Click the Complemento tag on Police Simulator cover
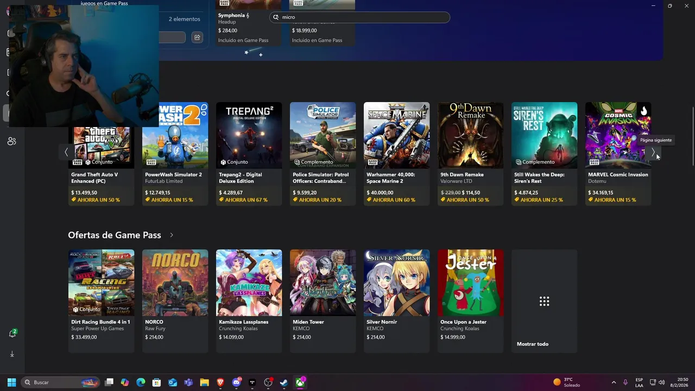This screenshot has height=391, width=695. tap(314, 162)
